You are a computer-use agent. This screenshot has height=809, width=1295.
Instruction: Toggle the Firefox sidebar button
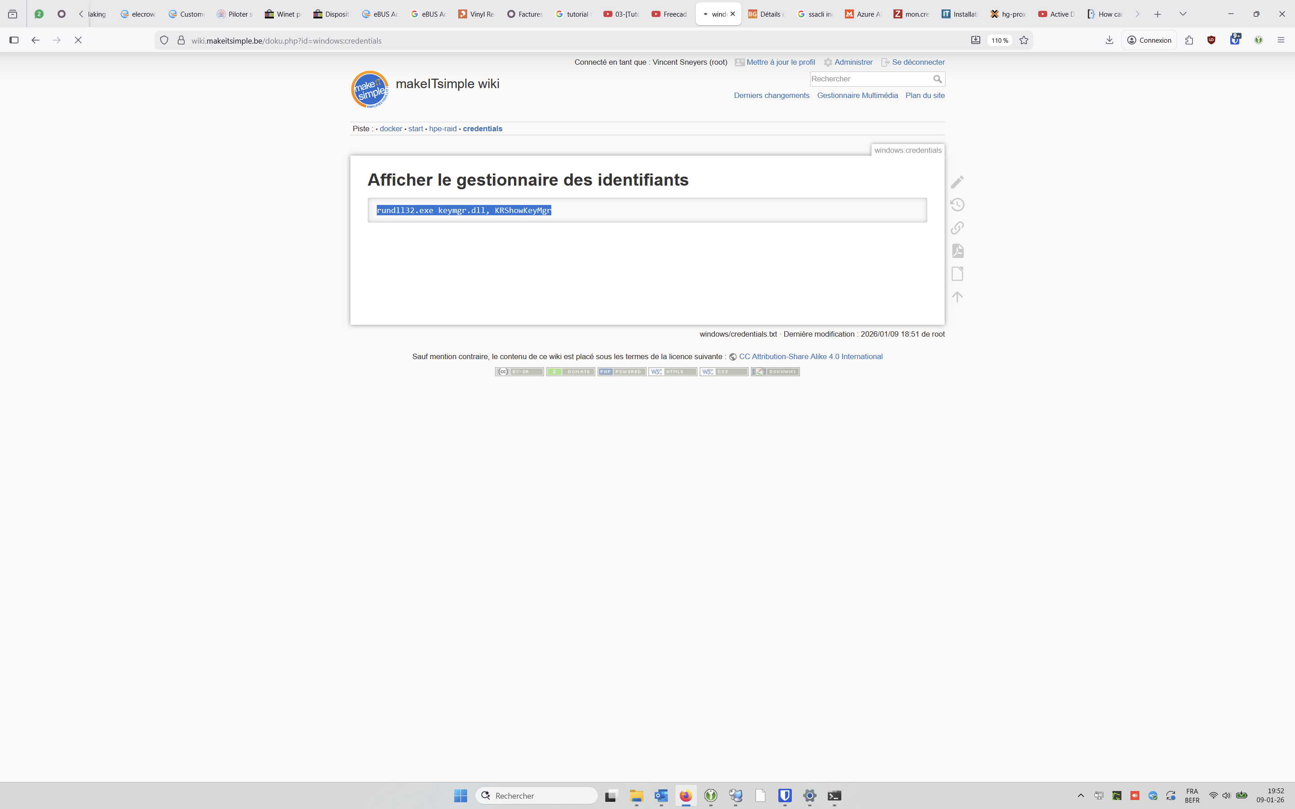(x=14, y=40)
